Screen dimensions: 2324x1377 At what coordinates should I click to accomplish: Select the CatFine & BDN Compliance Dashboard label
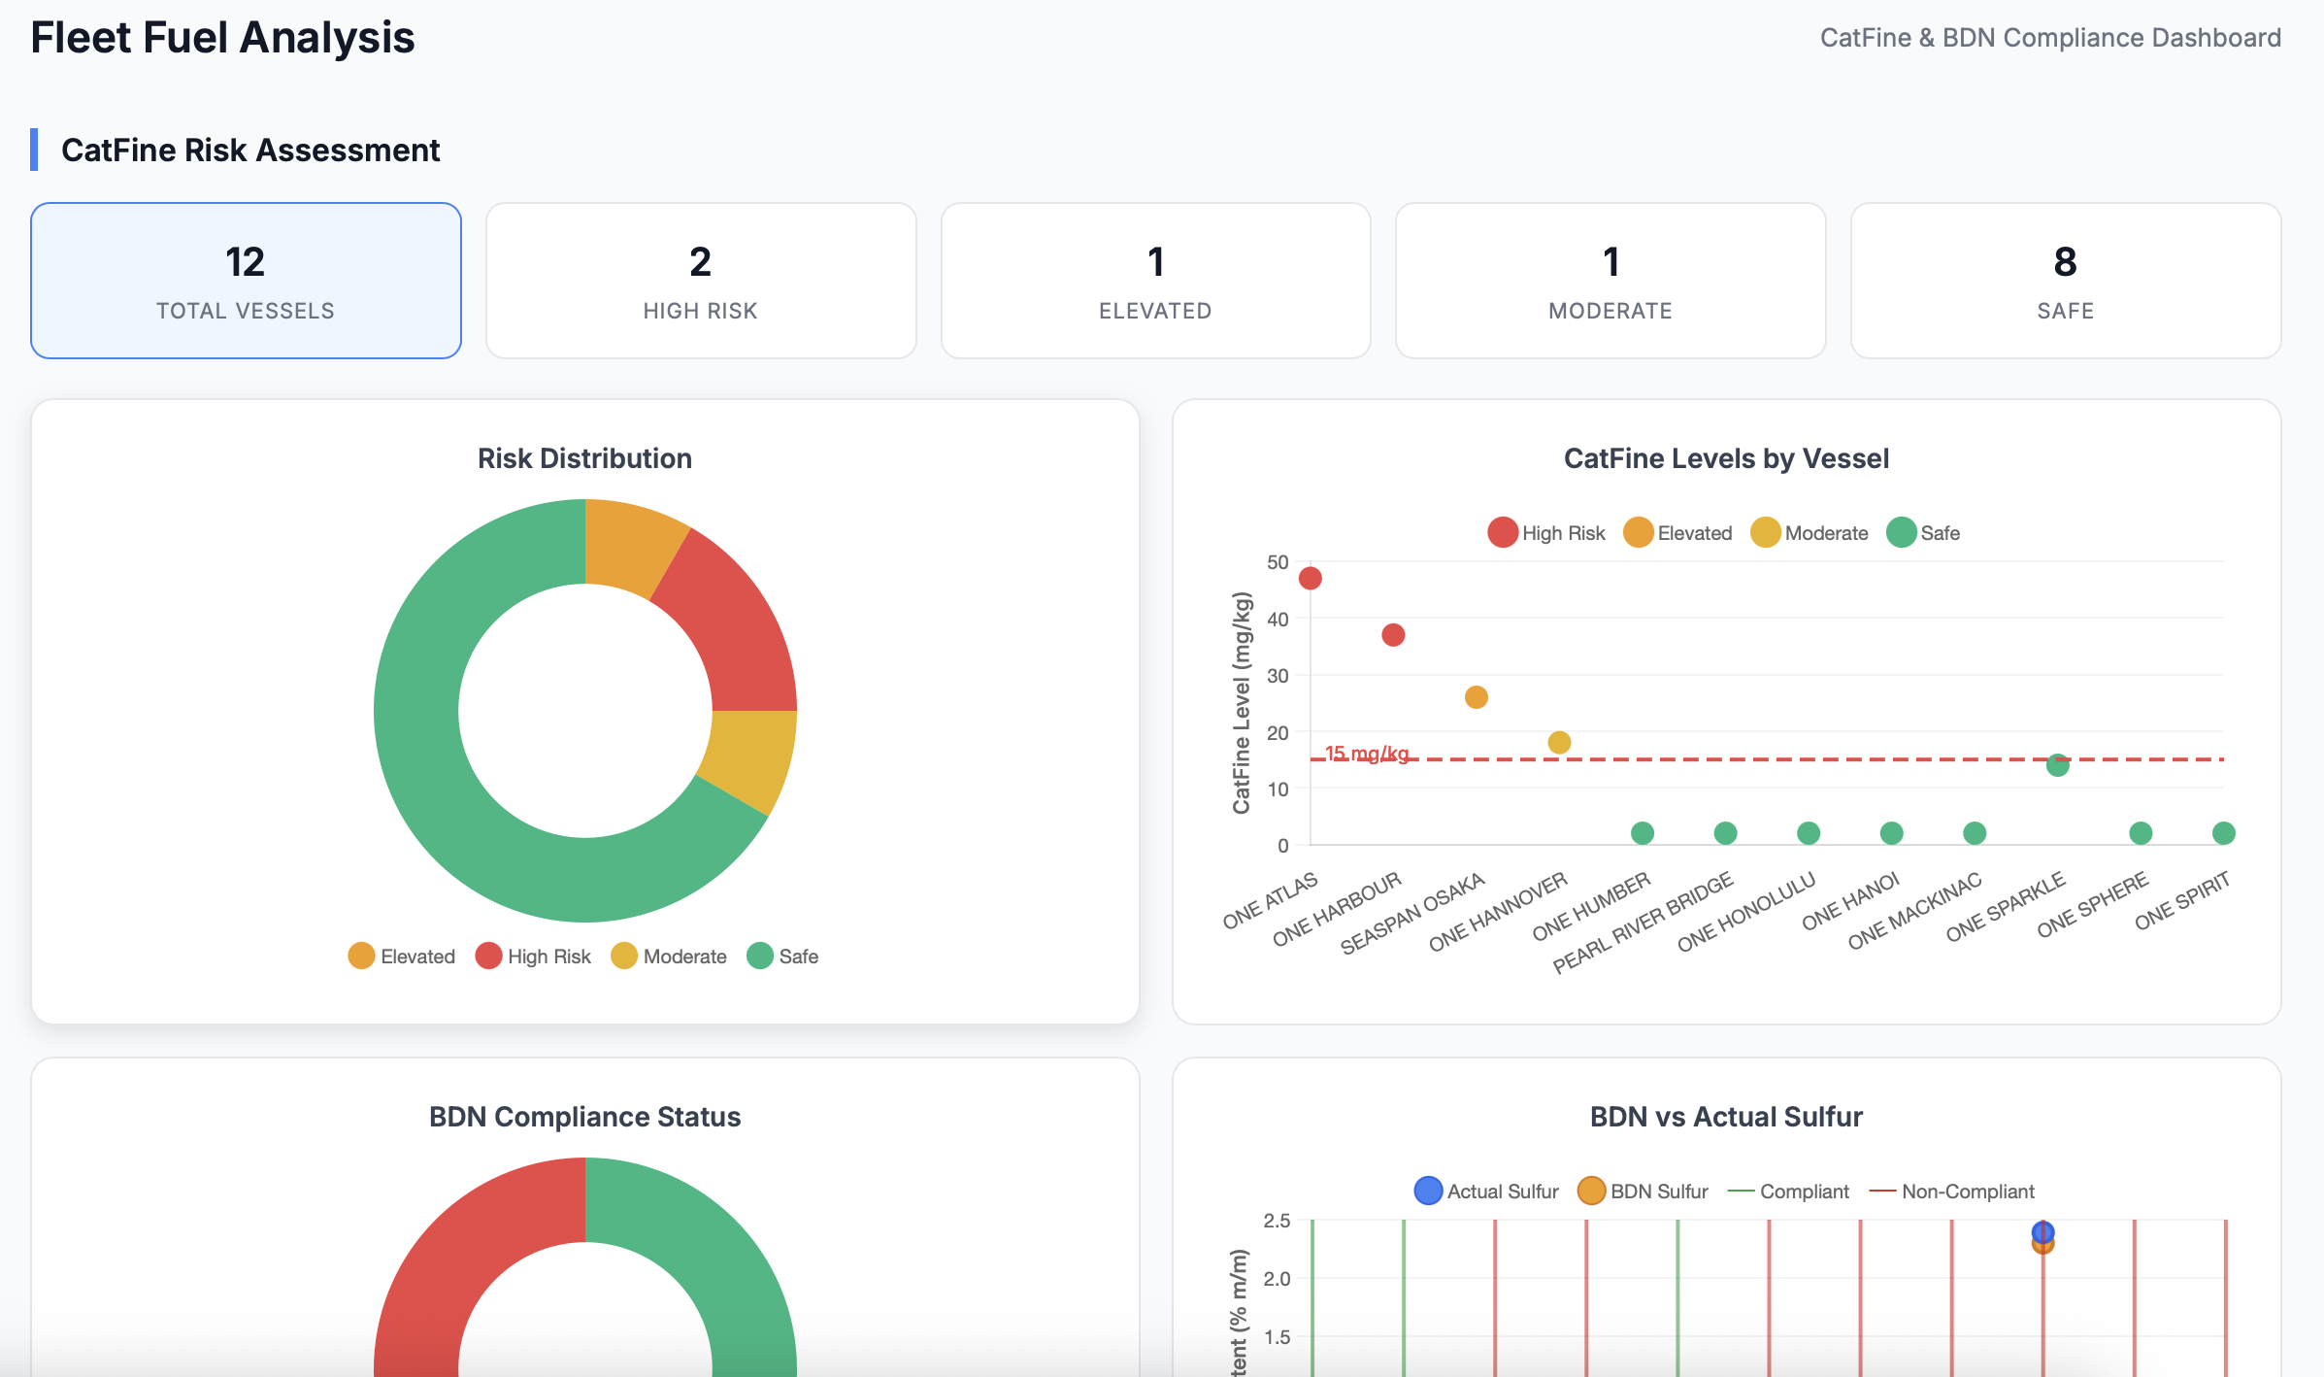[x=2050, y=37]
